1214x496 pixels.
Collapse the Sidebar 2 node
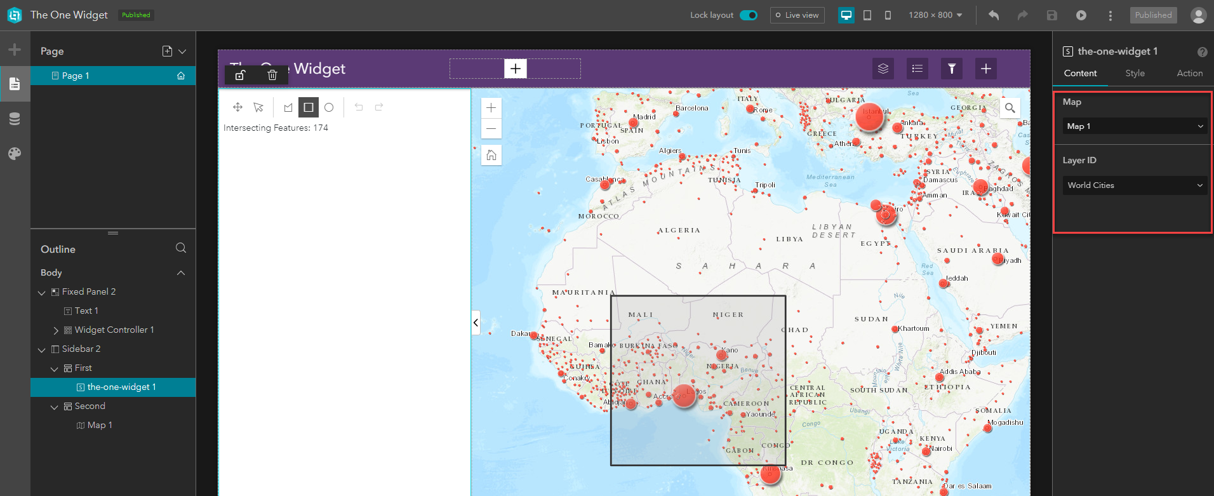(x=42, y=350)
